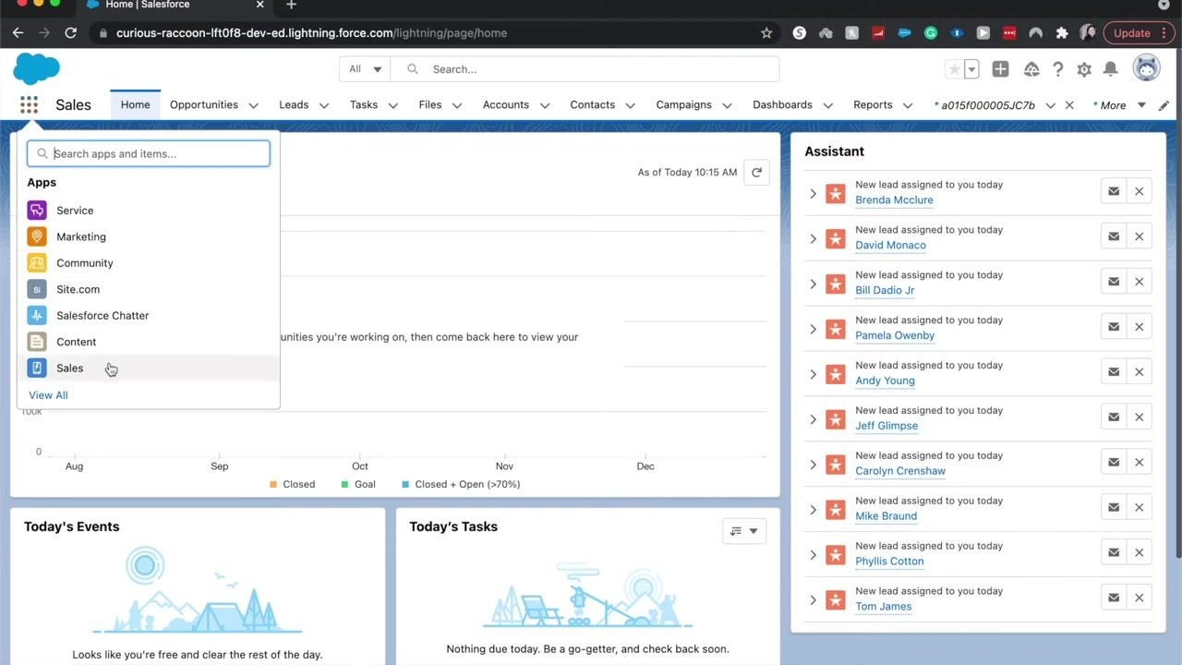
Task: Edit navigation bar with pencil icon
Action: 1164,105
